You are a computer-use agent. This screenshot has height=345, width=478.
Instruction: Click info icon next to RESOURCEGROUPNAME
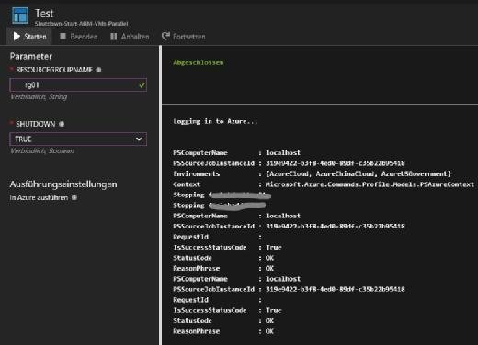point(98,70)
